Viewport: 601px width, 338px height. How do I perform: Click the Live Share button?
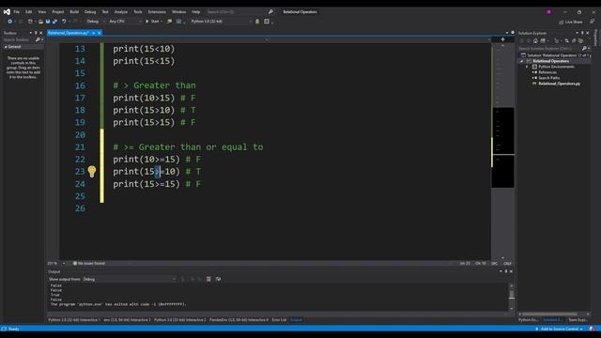pos(570,22)
